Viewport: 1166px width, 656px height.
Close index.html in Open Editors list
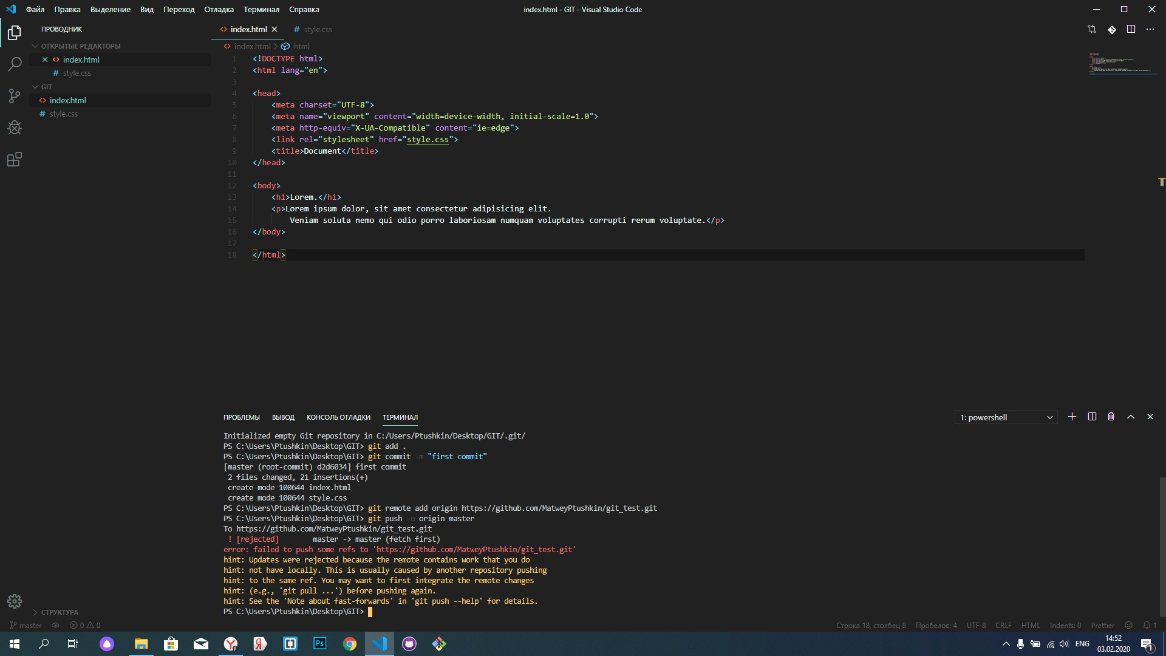click(x=45, y=60)
